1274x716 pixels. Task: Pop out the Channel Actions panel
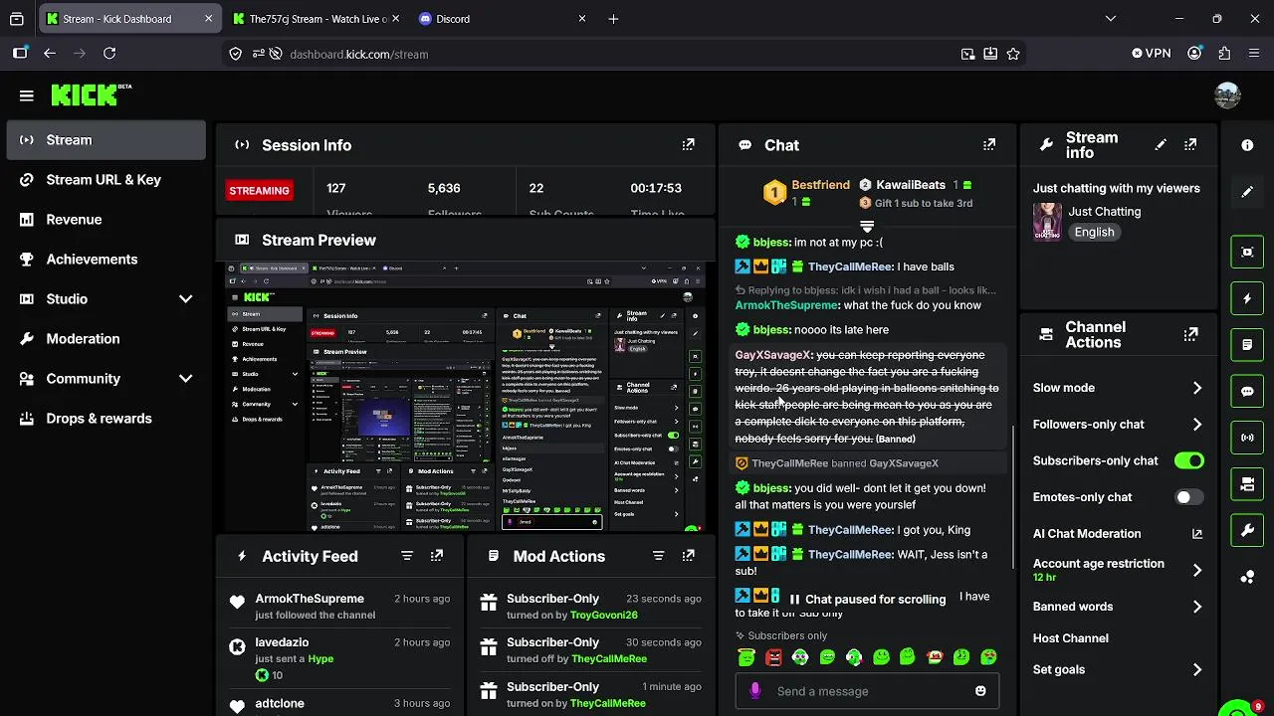1190,334
